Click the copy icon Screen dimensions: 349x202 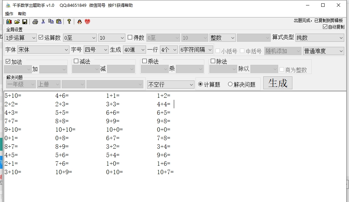[x=51, y=21]
